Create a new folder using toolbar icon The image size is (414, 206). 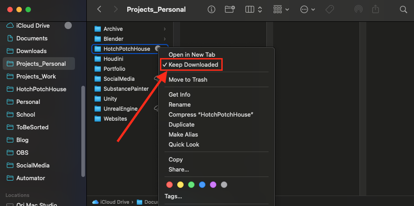[230, 9]
